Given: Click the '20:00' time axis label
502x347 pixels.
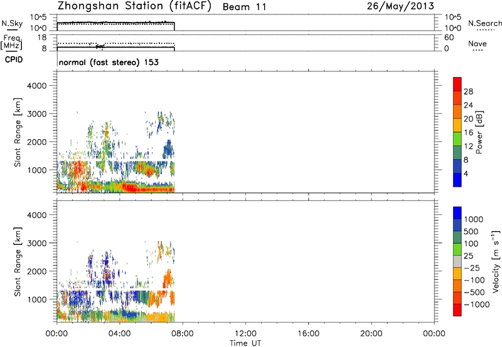Looking at the screenshot, I should point(371,334).
